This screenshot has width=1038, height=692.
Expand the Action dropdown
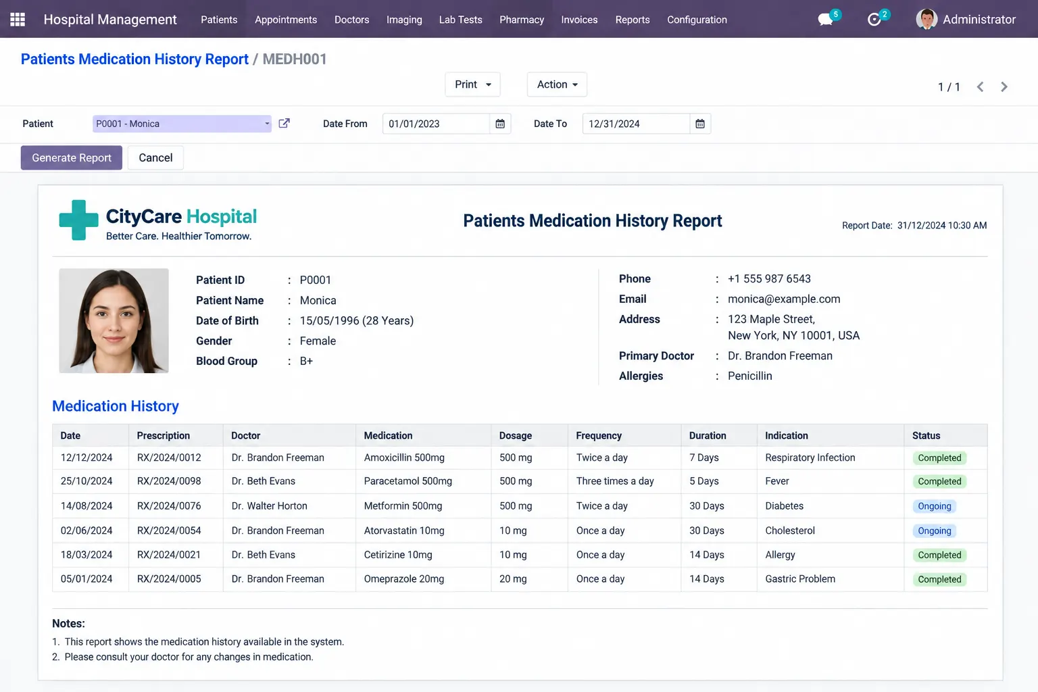click(557, 84)
